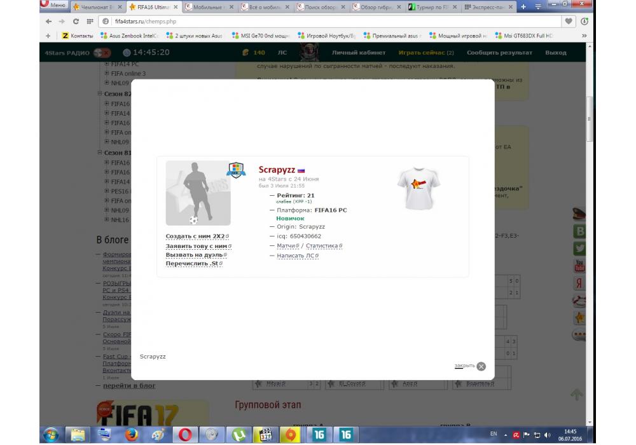The height and width of the screenshot is (445, 636).
Task: Switch to the Чемпионат tab
Action: (97, 7)
